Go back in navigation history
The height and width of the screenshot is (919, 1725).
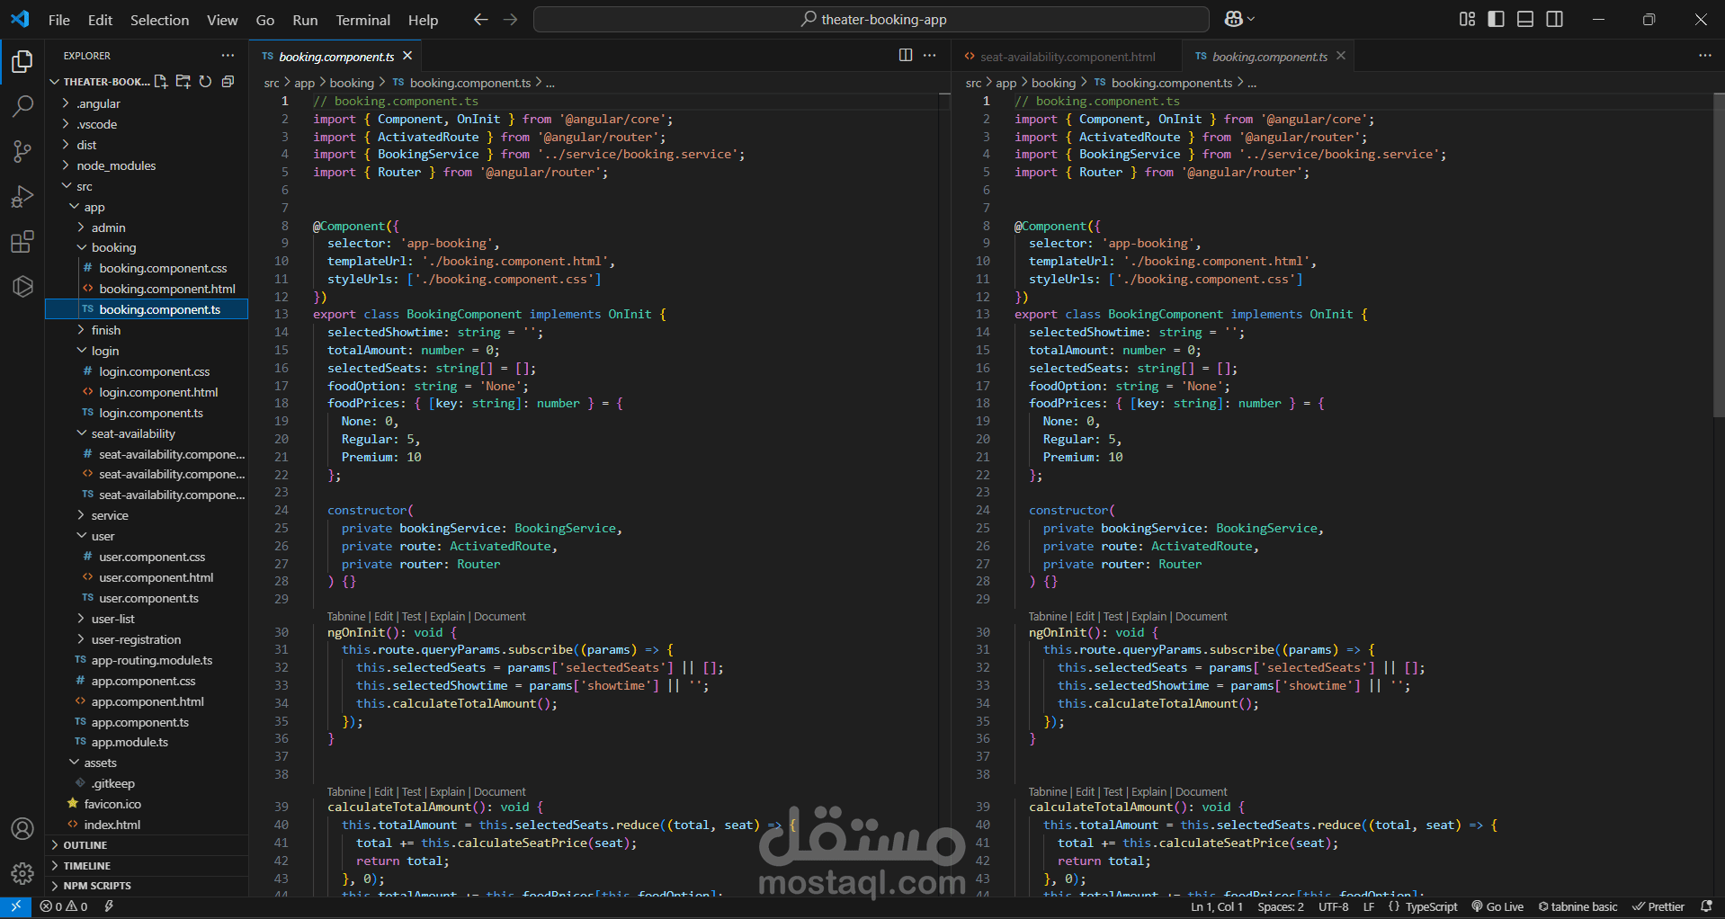(480, 19)
